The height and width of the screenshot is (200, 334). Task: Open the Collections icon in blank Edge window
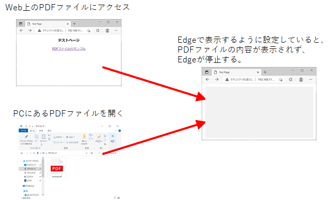(291, 79)
